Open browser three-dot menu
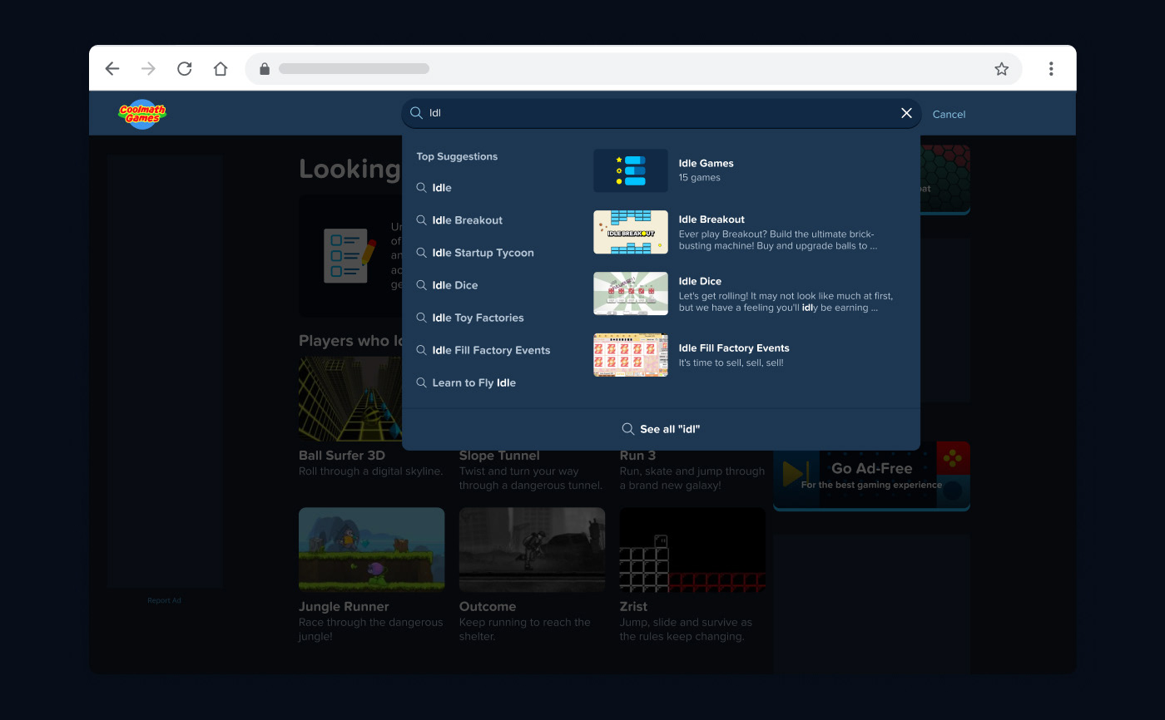Image resolution: width=1165 pixels, height=720 pixels. (1051, 69)
